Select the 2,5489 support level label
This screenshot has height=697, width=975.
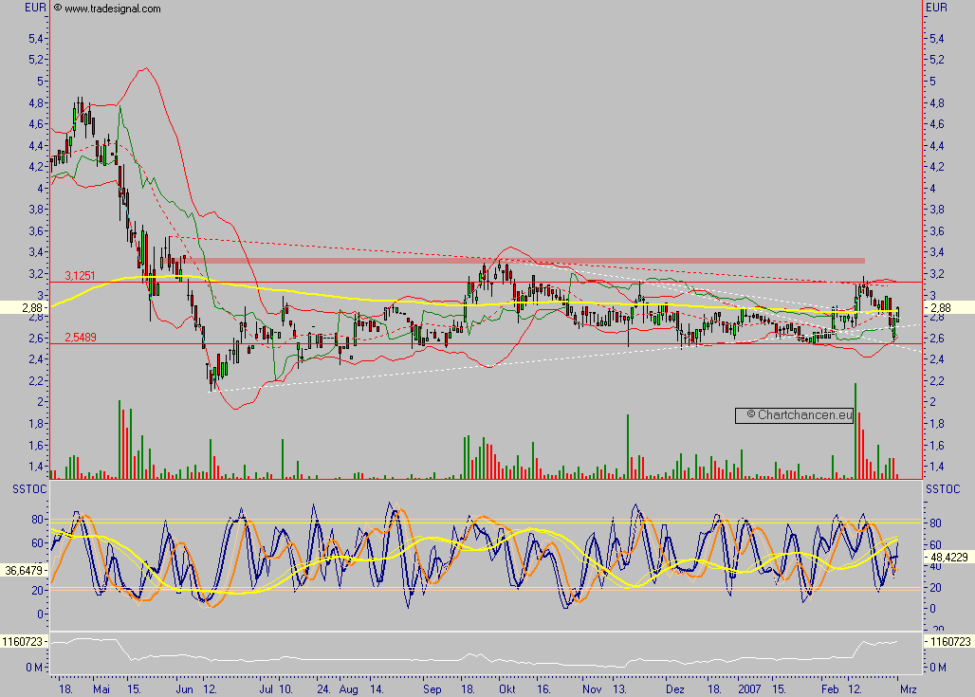tap(80, 337)
